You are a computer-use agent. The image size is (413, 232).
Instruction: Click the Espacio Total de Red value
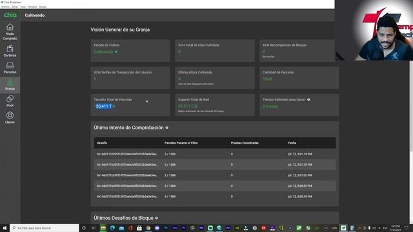188,106
